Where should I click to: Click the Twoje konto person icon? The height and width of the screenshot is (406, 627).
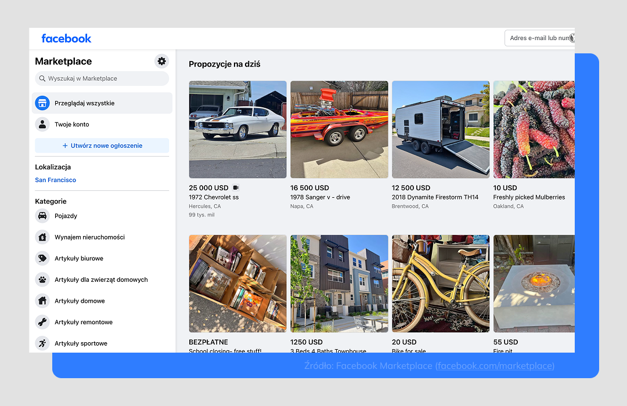coord(42,124)
